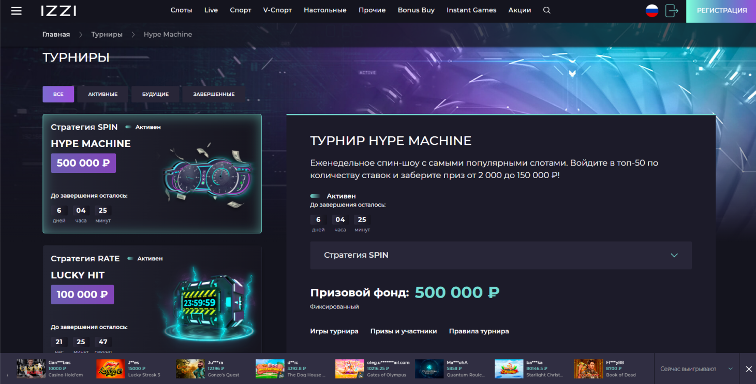Go to Турниры breadcrumb link
756x384 pixels.
(107, 34)
